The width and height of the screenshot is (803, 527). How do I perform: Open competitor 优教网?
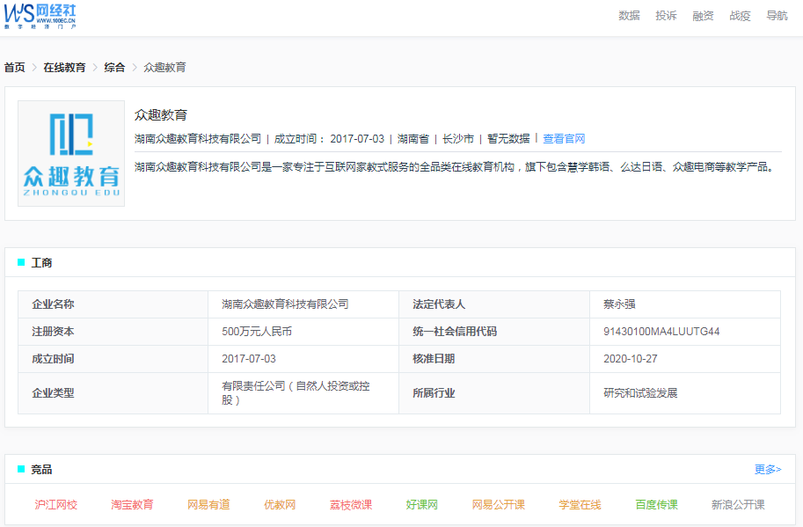pos(280,504)
